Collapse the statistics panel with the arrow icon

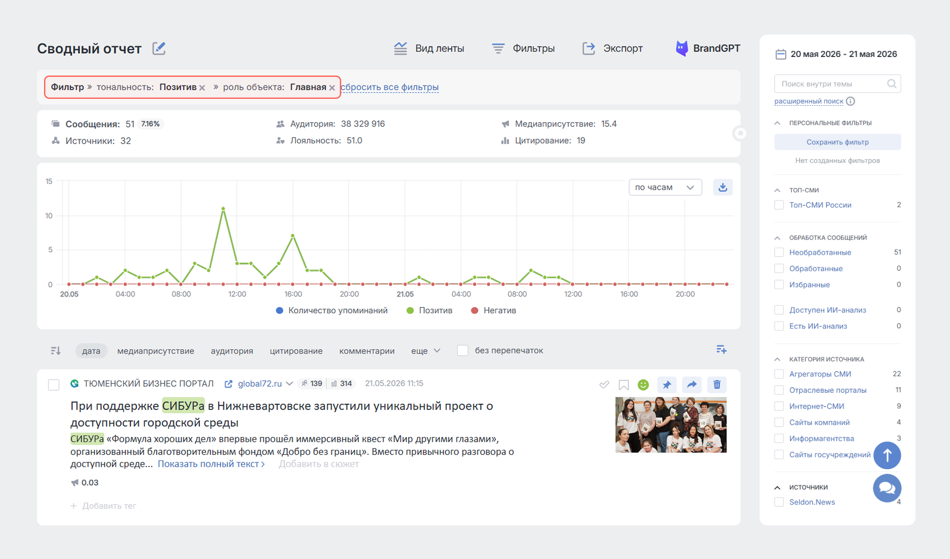(740, 133)
